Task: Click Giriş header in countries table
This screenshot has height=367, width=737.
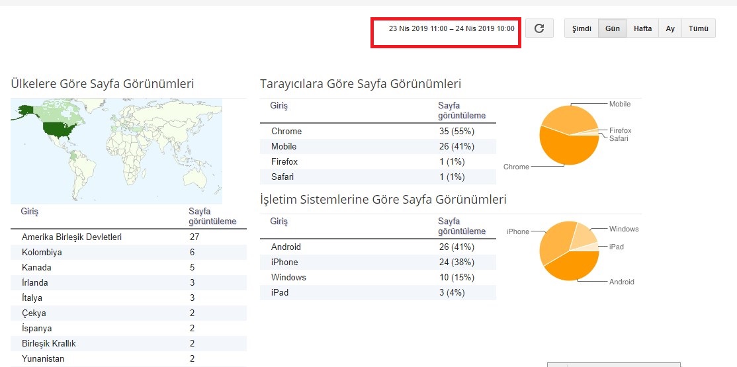Action: [29, 212]
